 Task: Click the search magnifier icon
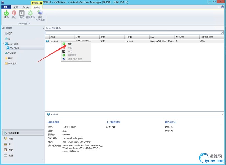pos(222,33)
